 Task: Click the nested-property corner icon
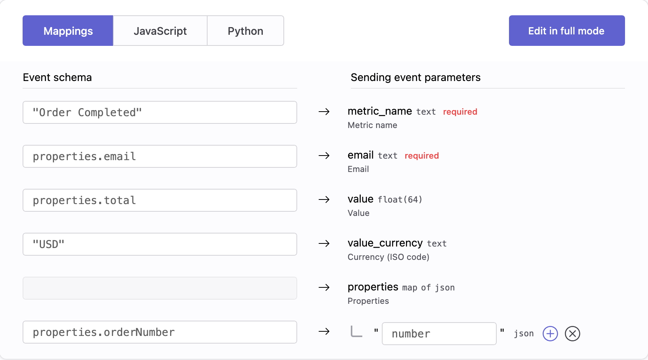[357, 332]
